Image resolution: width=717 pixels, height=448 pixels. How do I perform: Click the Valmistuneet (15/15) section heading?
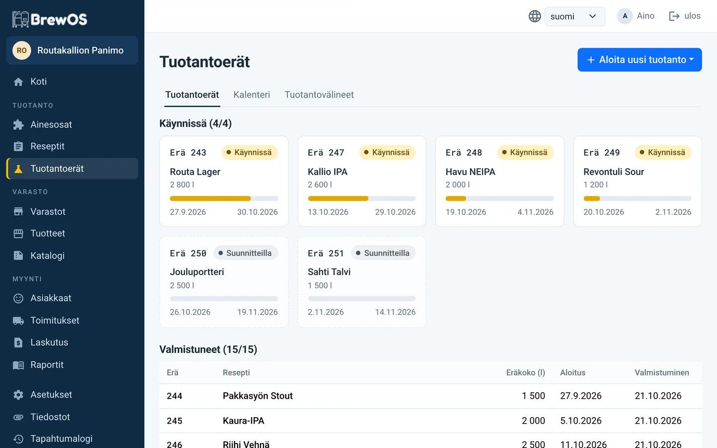point(208,349)
